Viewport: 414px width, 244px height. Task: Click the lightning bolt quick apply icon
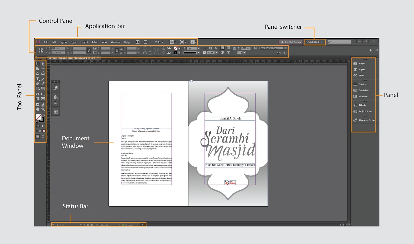point(371,50)
